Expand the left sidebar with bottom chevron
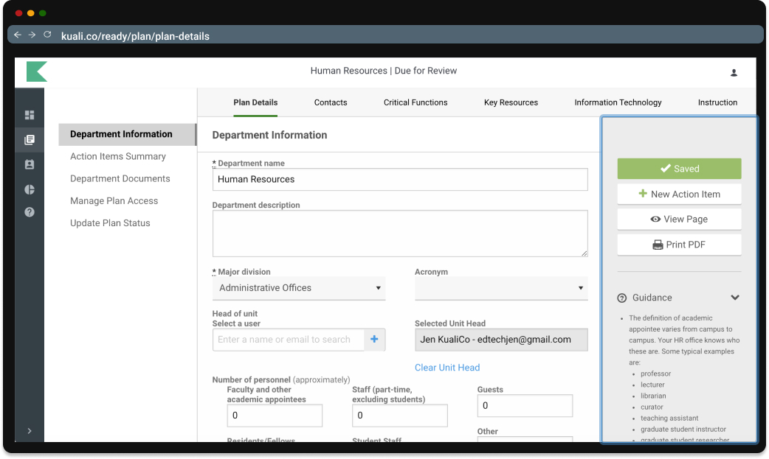769x459 pixels. tap(30, 430)
